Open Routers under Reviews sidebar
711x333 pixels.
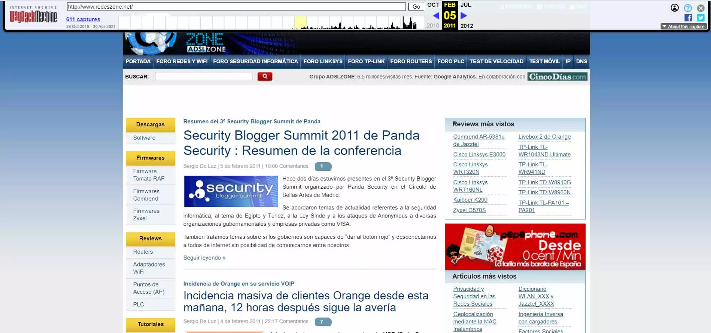pos(143,252)
